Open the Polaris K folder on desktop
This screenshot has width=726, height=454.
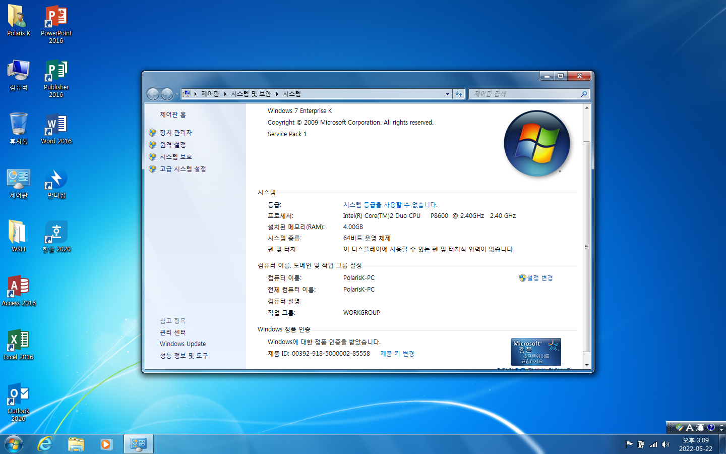coord(18,21)
